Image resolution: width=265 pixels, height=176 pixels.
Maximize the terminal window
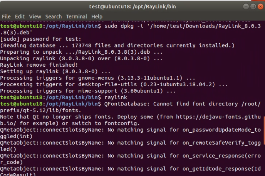click(x=253, y=7)
